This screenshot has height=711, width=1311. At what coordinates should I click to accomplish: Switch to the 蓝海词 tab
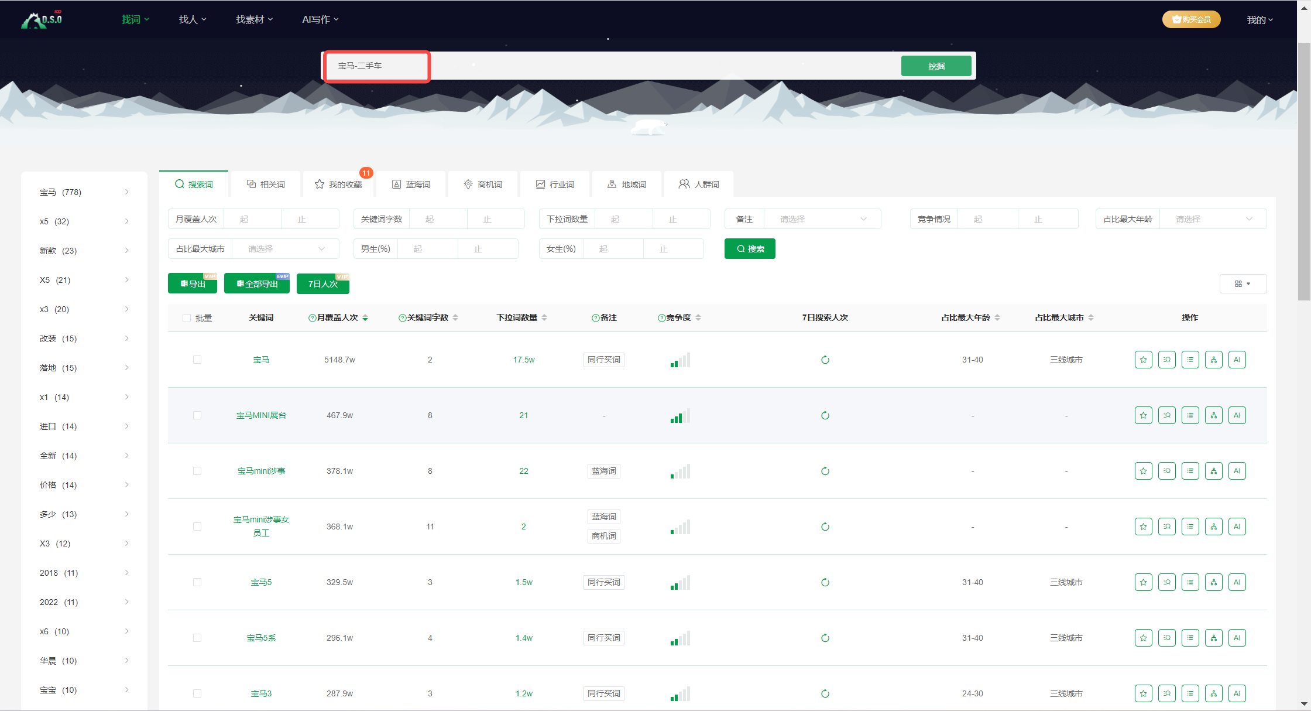(411, 184)
